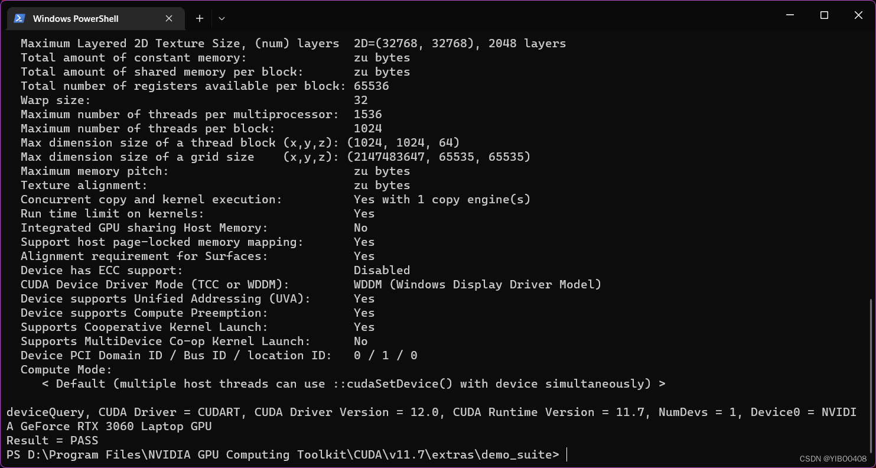Click the PowerShell icon on the tab
The width and height of the screenshot is (876, 468).
coord(19,18)
